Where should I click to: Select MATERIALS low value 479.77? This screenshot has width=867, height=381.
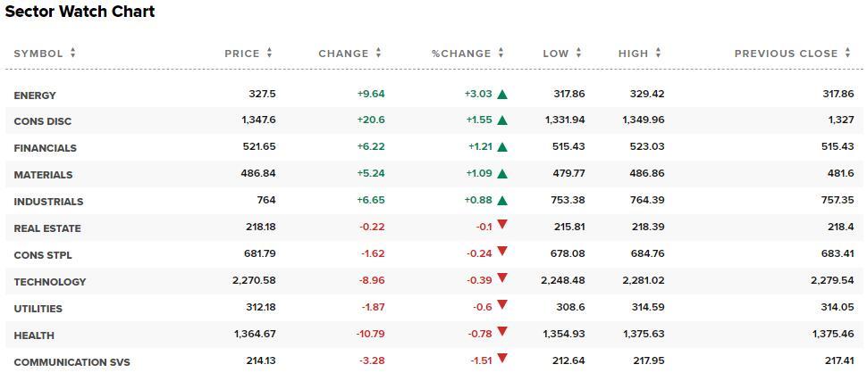coord(569,173)
